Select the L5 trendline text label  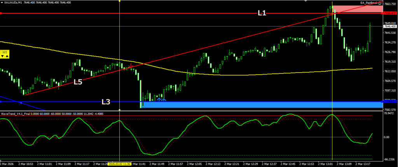(x=78, y=82)
